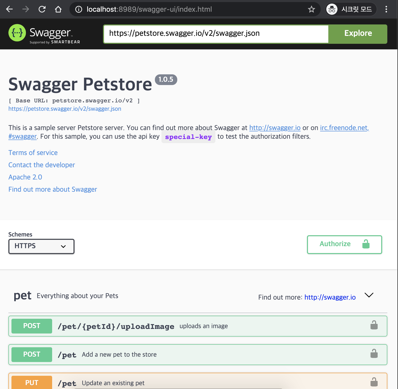
Task: Click the Contact the developer link
Action: click(x=41, y=165)
